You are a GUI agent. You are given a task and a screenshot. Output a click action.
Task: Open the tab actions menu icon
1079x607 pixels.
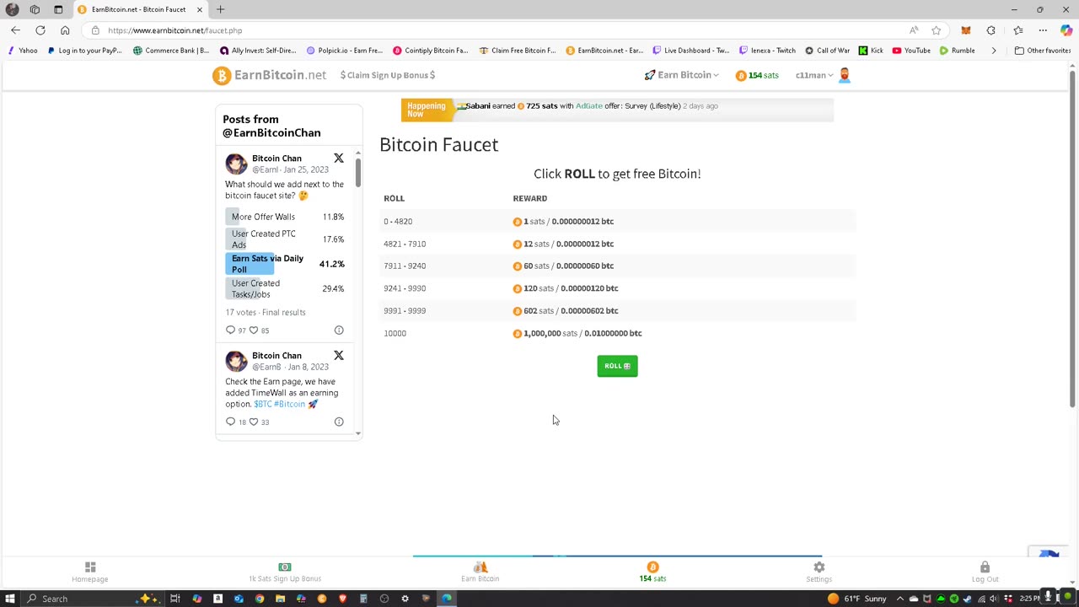[x=58, y=9]
